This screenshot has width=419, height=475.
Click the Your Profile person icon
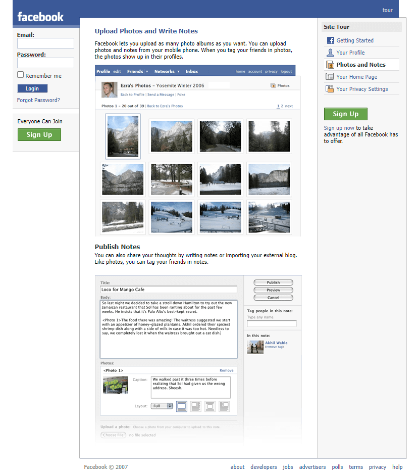pyautogui.click(x=330, y=53)
